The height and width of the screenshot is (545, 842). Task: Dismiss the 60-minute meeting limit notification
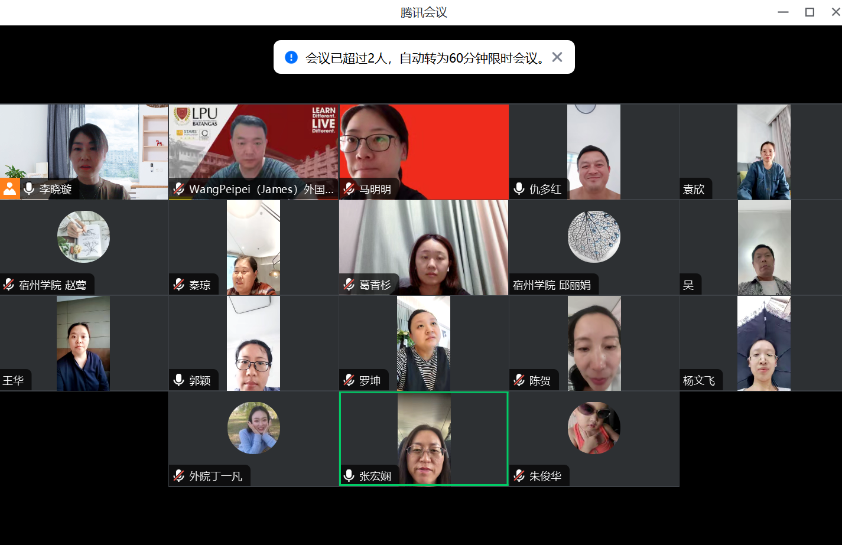[557, 57]
